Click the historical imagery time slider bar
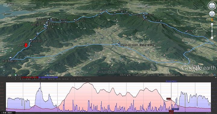Image resolution: width=217 pixels, height=114 pixels. [x=20, y=5]
